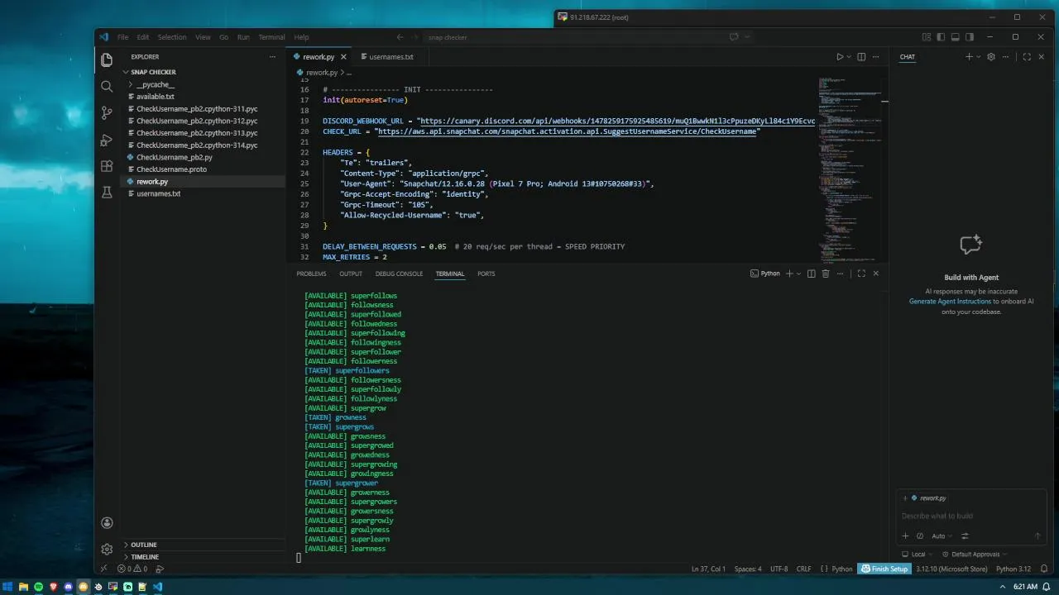The image size is (1059, 595).
Task: Open the Local session target dropdown
Action: point(918,555)
